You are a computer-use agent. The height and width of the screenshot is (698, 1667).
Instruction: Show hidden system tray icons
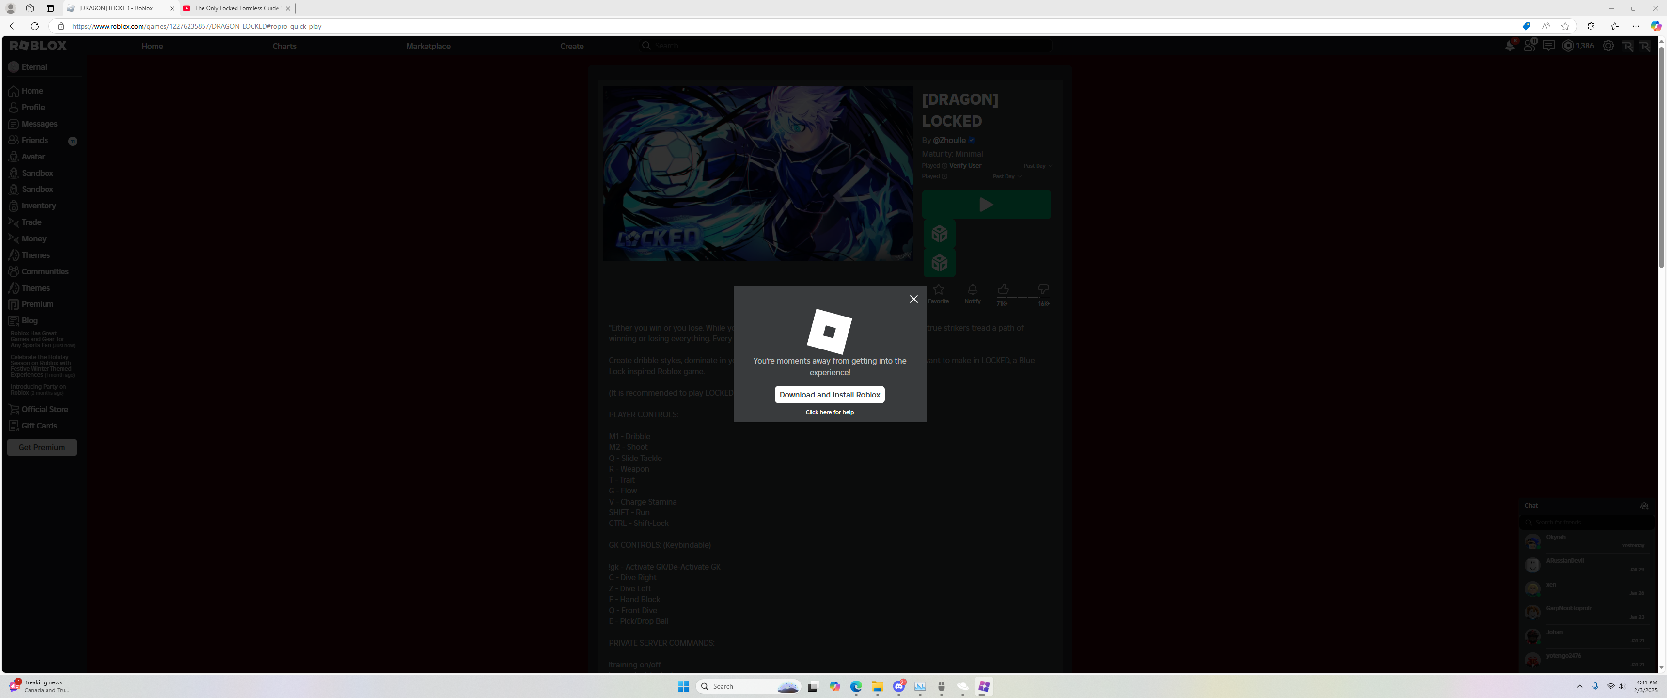(1579, 686)
